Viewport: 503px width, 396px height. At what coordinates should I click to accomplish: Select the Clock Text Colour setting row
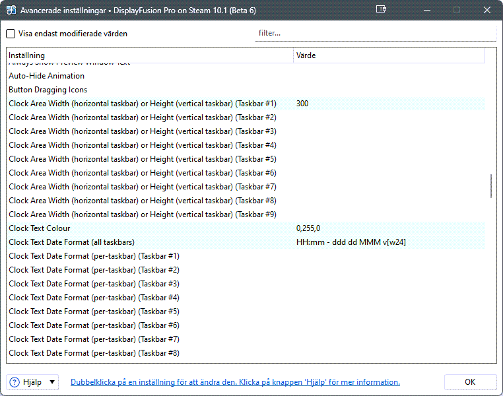[x=40, y=228]
